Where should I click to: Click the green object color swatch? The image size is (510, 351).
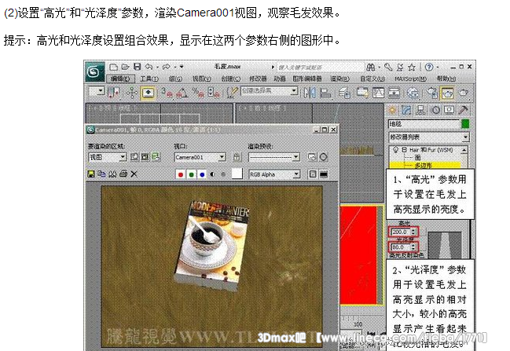465,123
